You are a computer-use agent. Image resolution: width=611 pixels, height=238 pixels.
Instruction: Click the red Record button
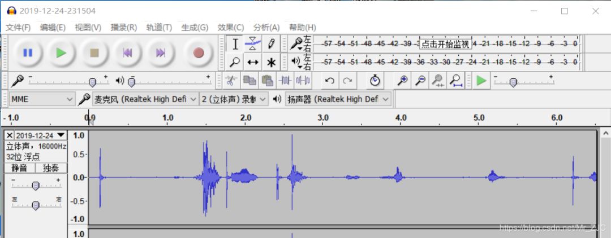(x=199, y=53)
